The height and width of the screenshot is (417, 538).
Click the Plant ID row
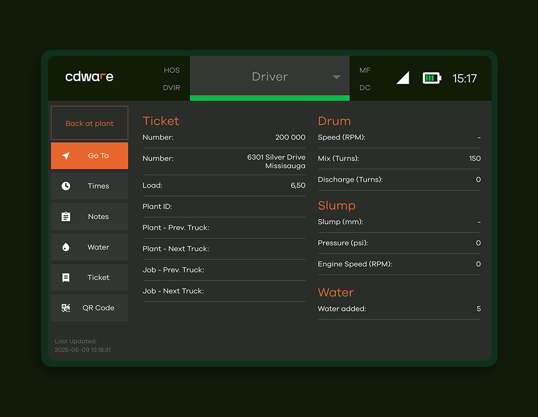(x=224, y=207)
